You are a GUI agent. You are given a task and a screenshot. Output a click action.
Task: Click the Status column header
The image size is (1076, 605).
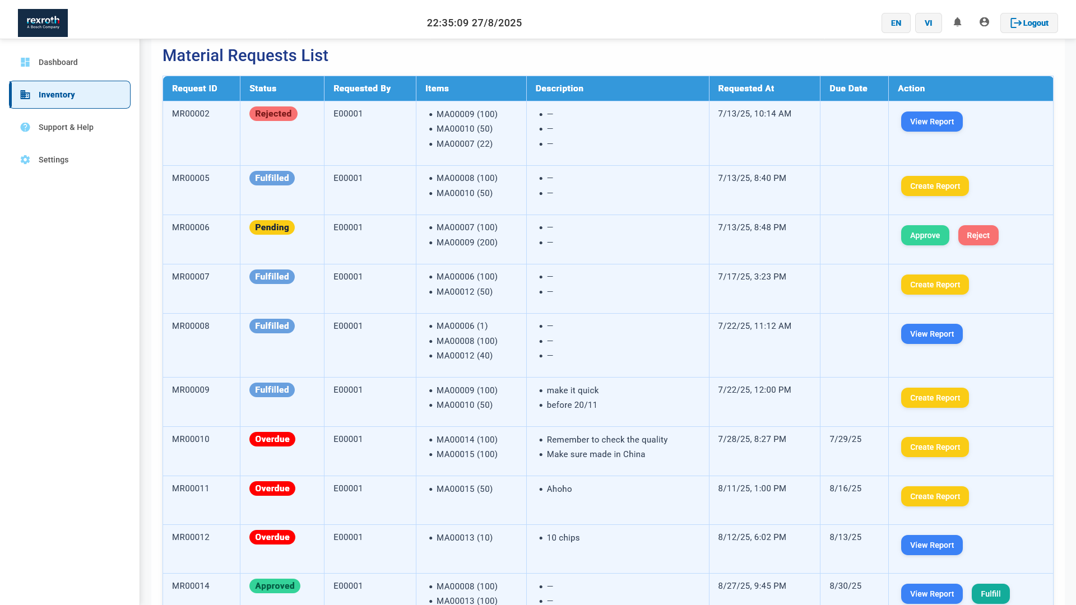pyautogui.click(x=263, y=89)
